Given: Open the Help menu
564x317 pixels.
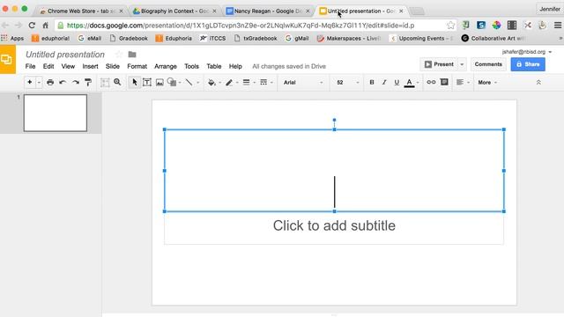Looking at the screenshot, I should pyautogui.click(x=235, y=66).
